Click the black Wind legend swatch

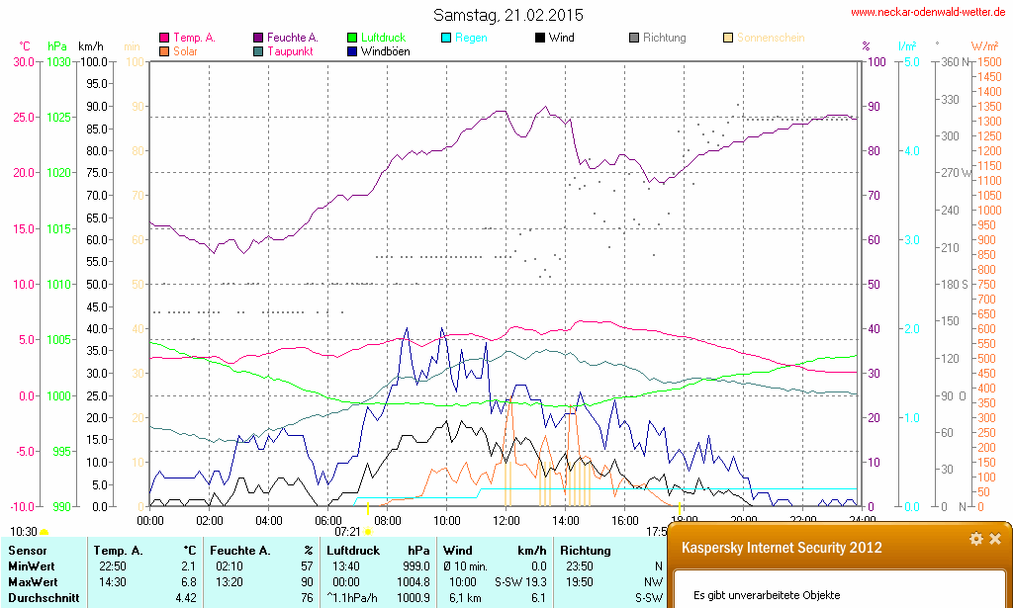(x=540, y=39)
